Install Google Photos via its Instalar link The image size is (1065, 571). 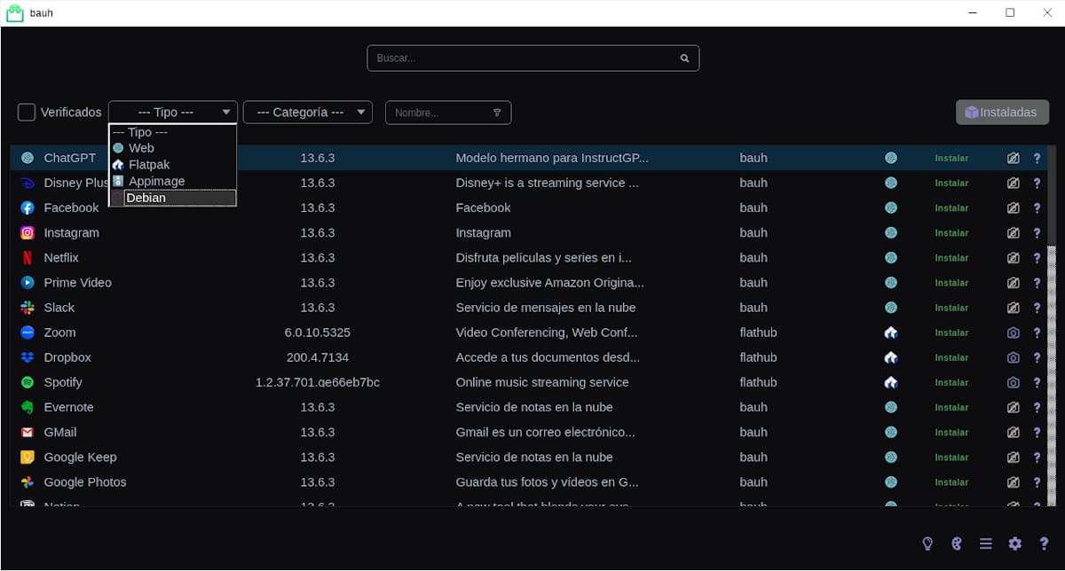(x=951, y=482)
